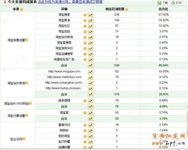Open trend chart icon for 直接访问
188x150 pixels.
(x=91, y=125)
